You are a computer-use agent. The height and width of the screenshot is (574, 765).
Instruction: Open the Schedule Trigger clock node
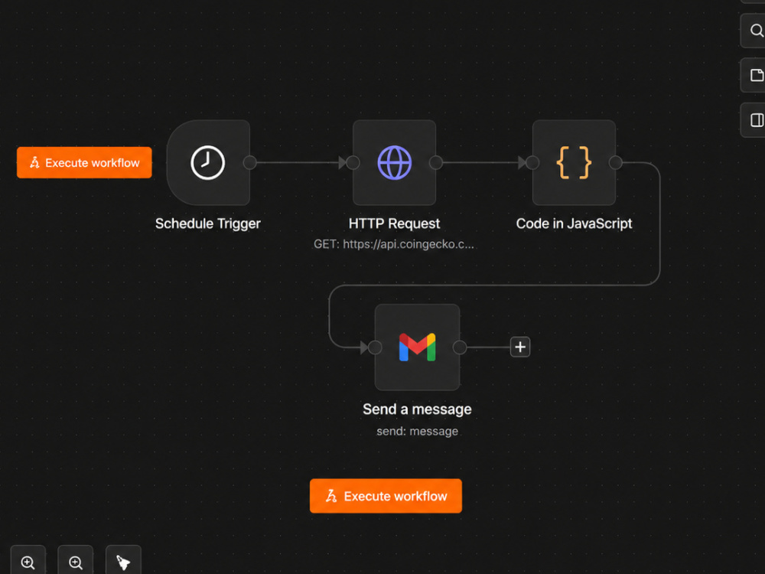[x=208, y=162]
